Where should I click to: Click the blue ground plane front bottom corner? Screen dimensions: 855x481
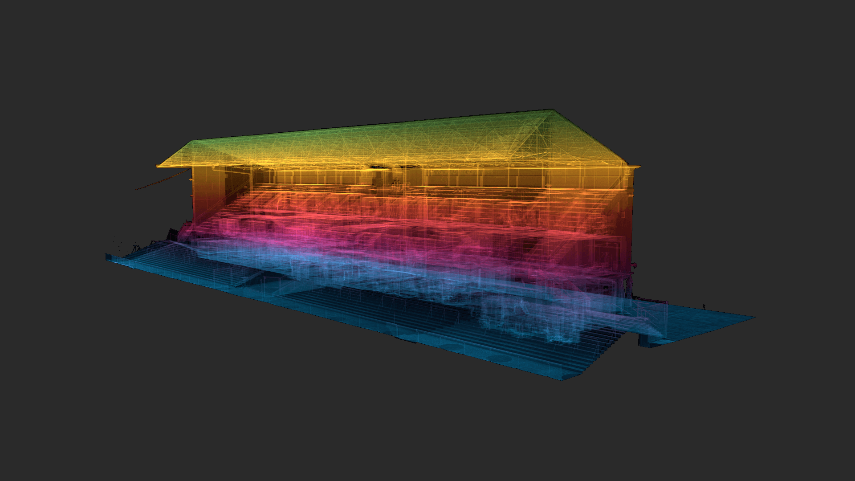[566, 377]
